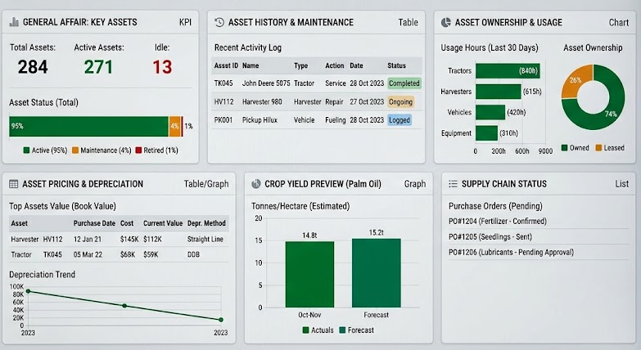Click the Current Value column header

[x=163, y=223]
